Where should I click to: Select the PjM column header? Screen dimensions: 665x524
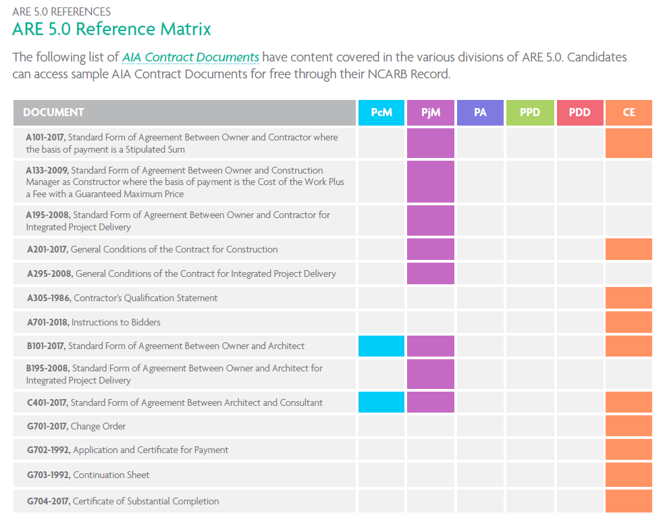coord(430,113)
